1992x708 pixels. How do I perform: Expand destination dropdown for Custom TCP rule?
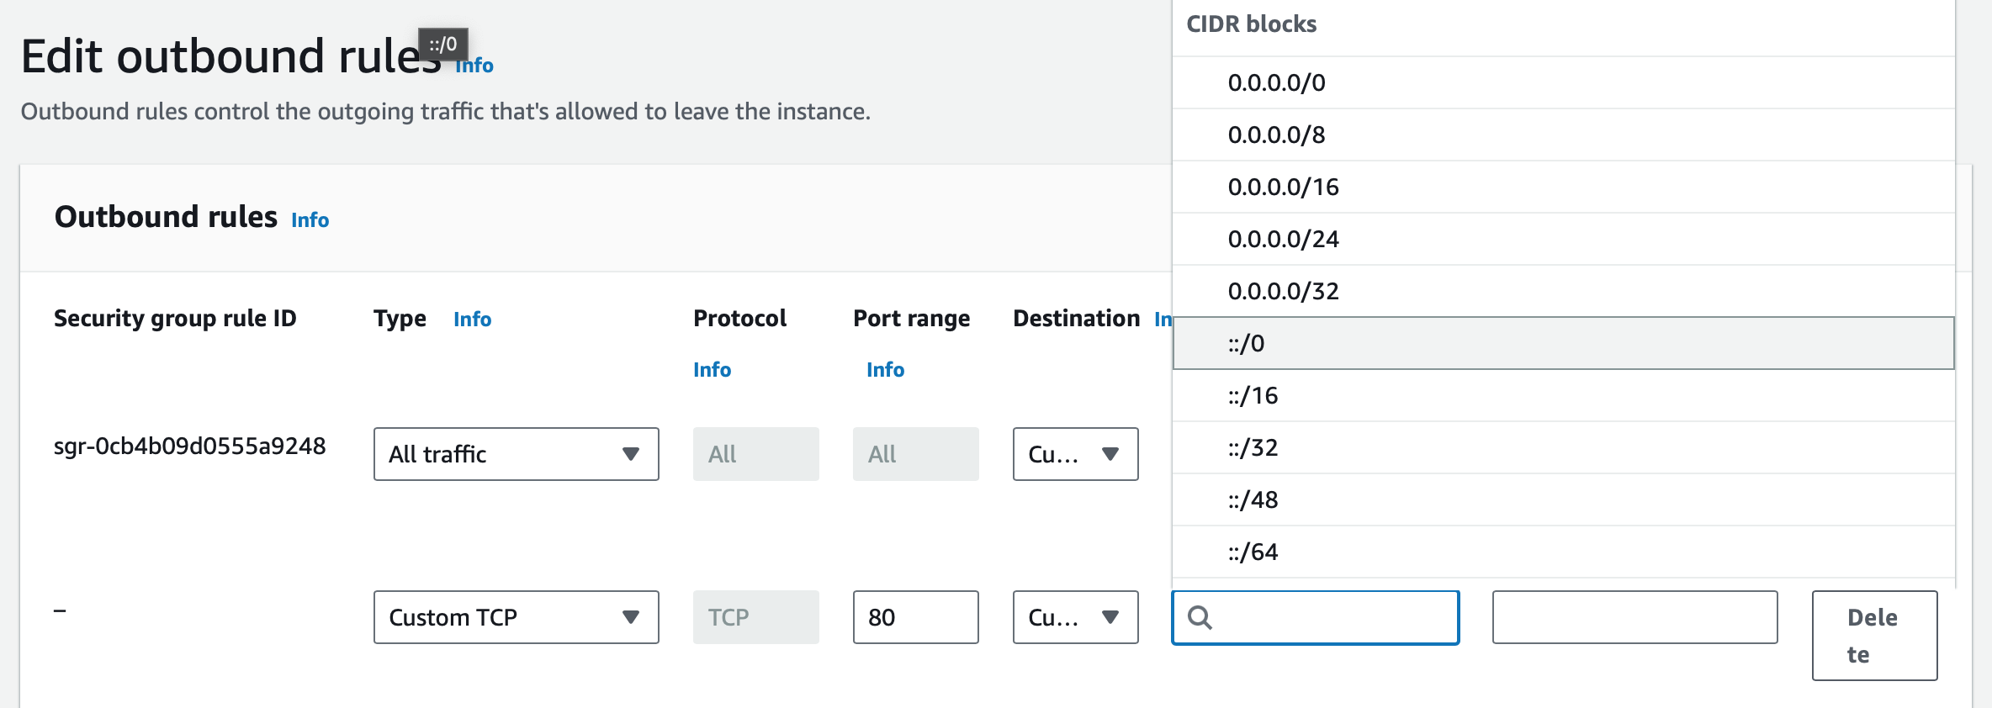(x=1075, y=617)
